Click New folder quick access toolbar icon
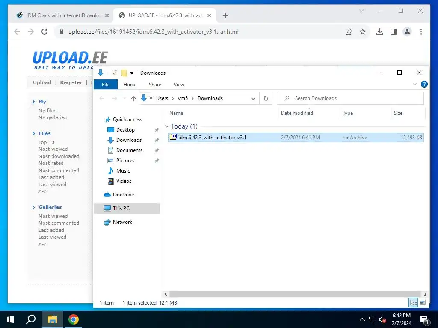 (x=124, y=73)
